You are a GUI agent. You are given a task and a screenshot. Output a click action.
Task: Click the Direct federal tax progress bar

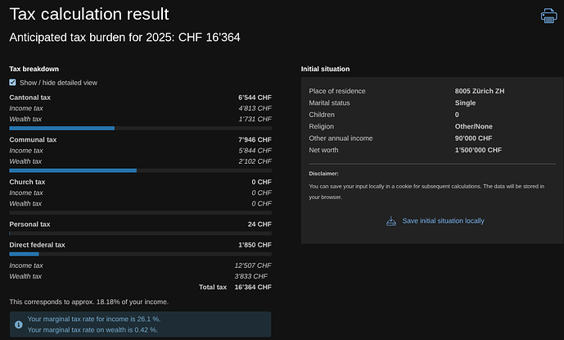click(x=25, y=254)
